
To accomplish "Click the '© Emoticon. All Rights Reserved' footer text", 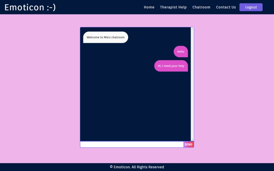I will 137,167.
